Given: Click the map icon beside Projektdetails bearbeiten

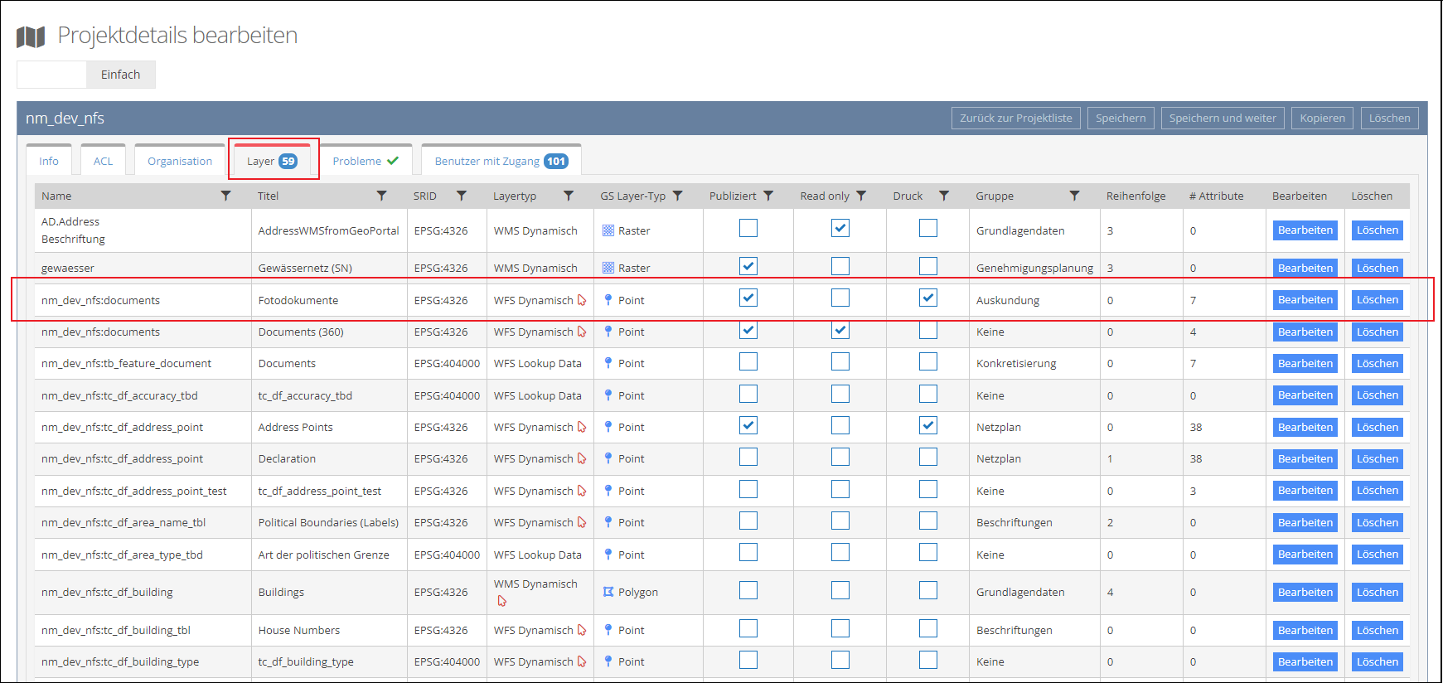Looking at the screenshot, I should [31, 36].
